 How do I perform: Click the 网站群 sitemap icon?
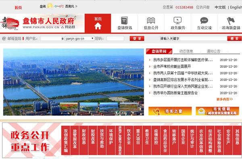63,27
